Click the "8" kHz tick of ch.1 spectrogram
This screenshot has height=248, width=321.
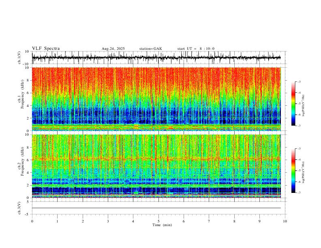click(28, 80)
